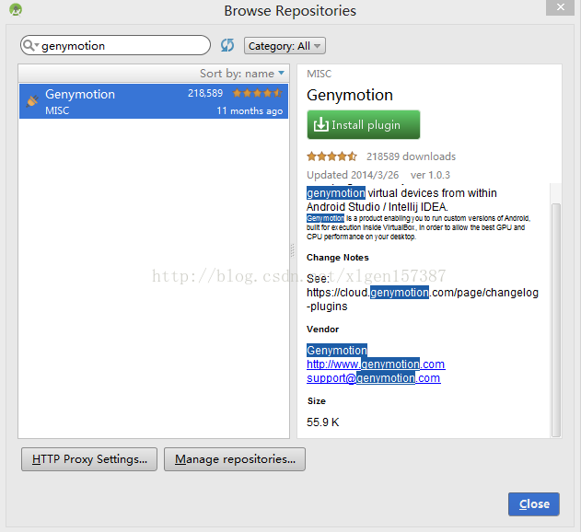Image resolution: width=581 pixels, height=532 pixels.
Task: Click the support@genymotion.com email link
Action: 374,378
